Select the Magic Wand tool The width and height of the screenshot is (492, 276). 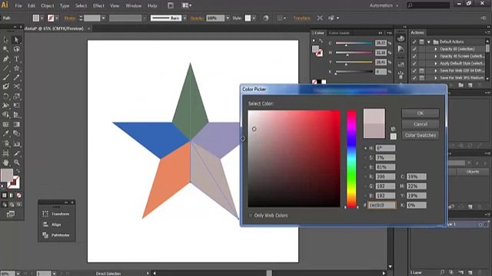(x=5, y=49)
